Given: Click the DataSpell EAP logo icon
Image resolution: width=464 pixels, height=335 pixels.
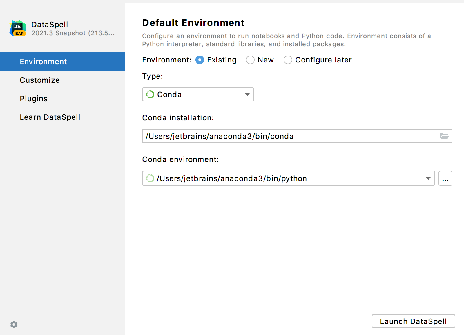Looking at the screenshot, I should click(18, 28).
